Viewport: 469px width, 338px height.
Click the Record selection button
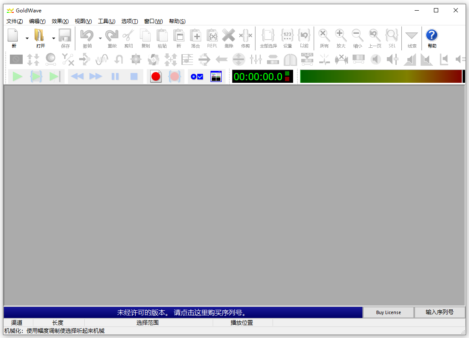point(175,77)
